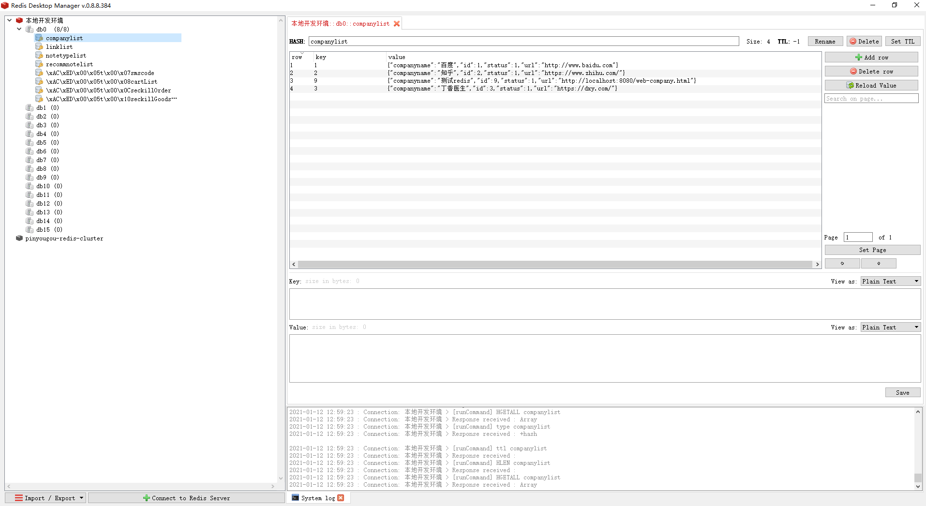Viewport: 926px width, 506px height.
Task: Click the database icon next to db5
Action: pyautogui.click(x=30, y=142)
